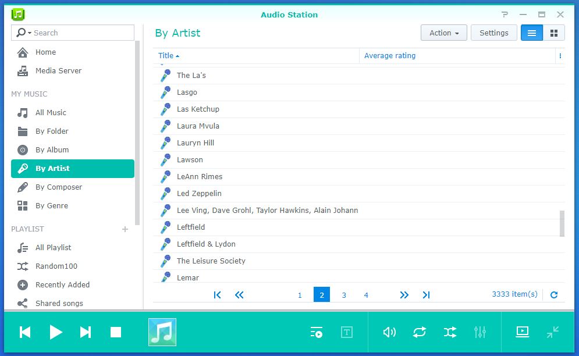This screenshot has width=579, height=356.
Task: Select the By Artist sidebar item
Action: 73,168
